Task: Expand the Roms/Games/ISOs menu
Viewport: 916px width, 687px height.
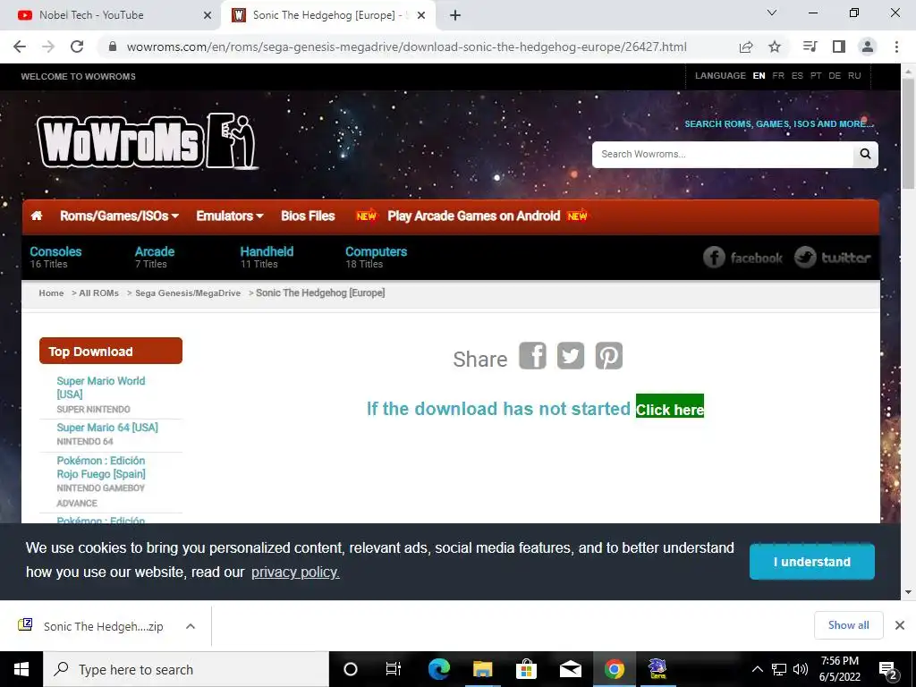Action: (x=119, y=216)
